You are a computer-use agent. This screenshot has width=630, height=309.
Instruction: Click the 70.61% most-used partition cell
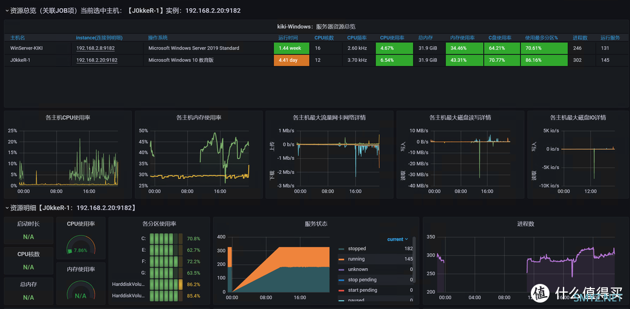544,48
